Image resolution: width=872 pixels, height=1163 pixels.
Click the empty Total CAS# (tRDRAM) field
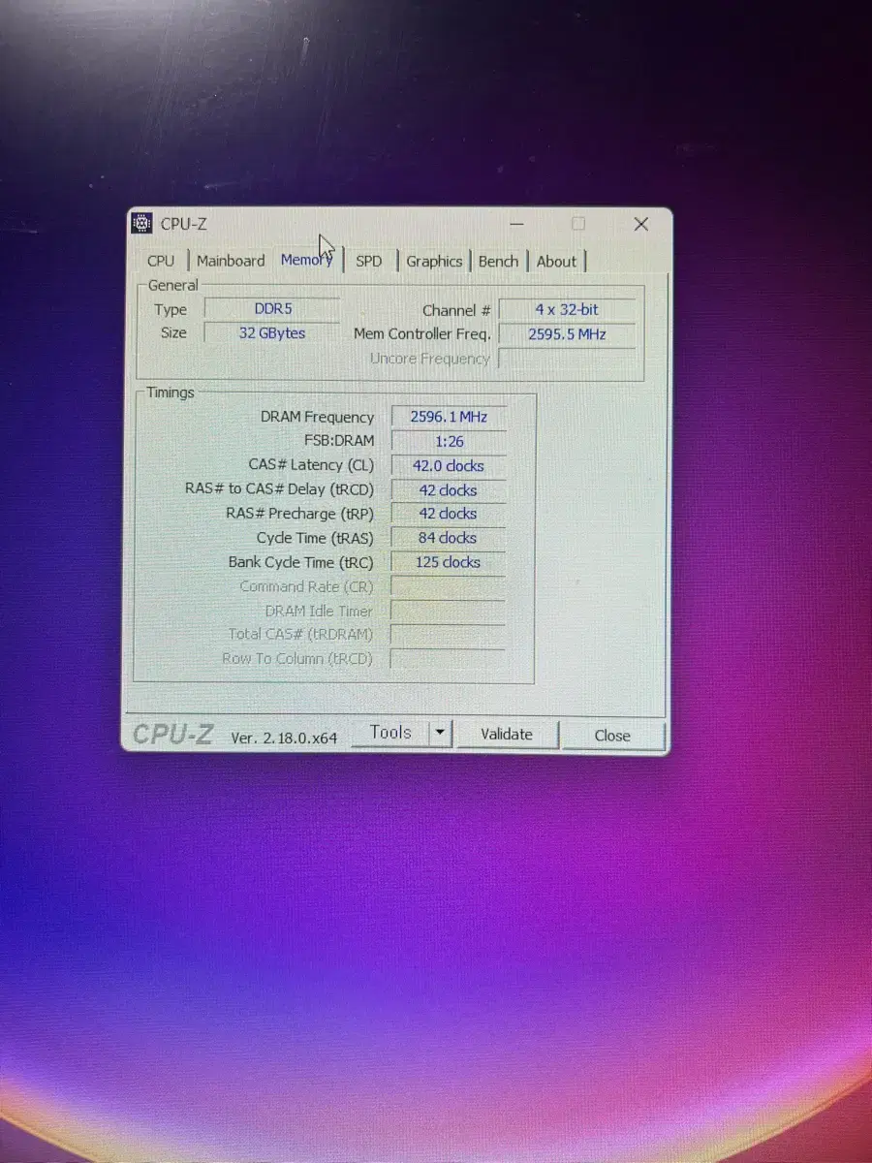(x=449, y=635)
